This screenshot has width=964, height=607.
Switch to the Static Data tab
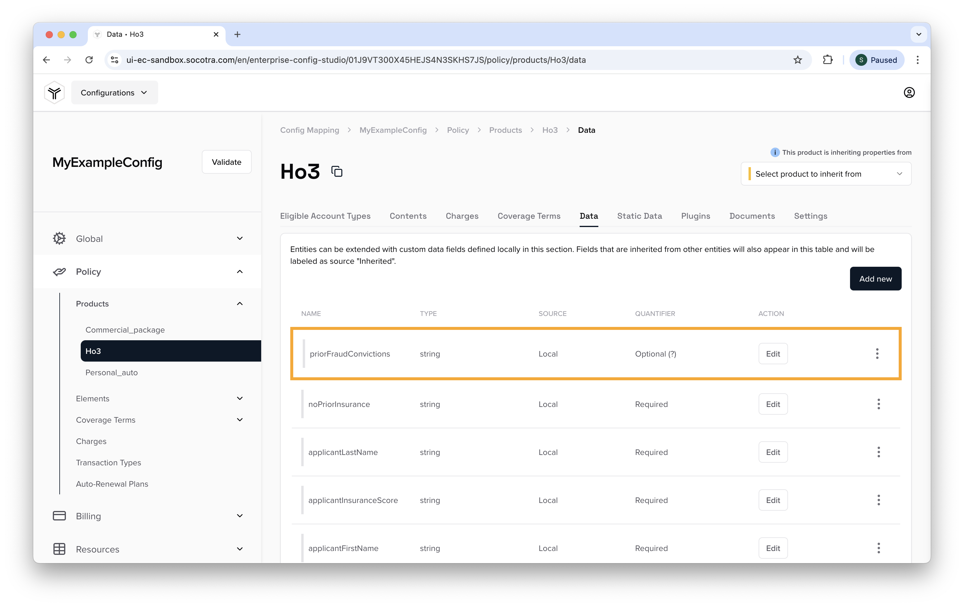[639, 216]
